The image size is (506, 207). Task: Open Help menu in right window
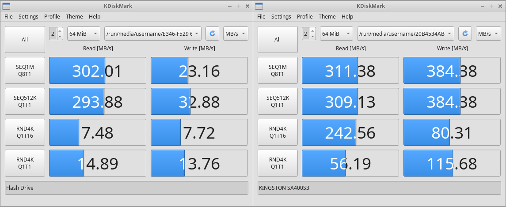coord(347,16)
